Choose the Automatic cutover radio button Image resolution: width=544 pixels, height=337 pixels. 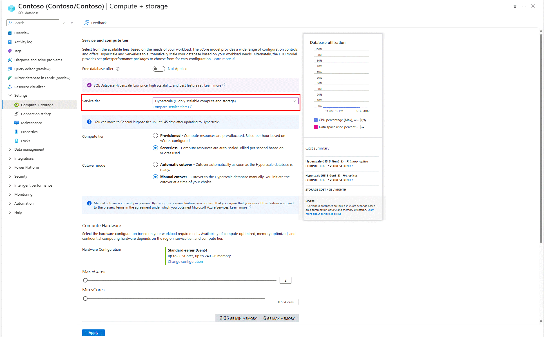click(x=155, y=164)
